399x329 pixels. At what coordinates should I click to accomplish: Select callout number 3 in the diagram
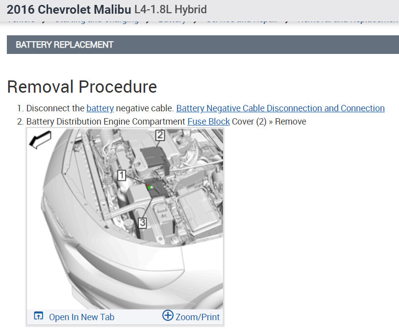(x=142, y=223)
